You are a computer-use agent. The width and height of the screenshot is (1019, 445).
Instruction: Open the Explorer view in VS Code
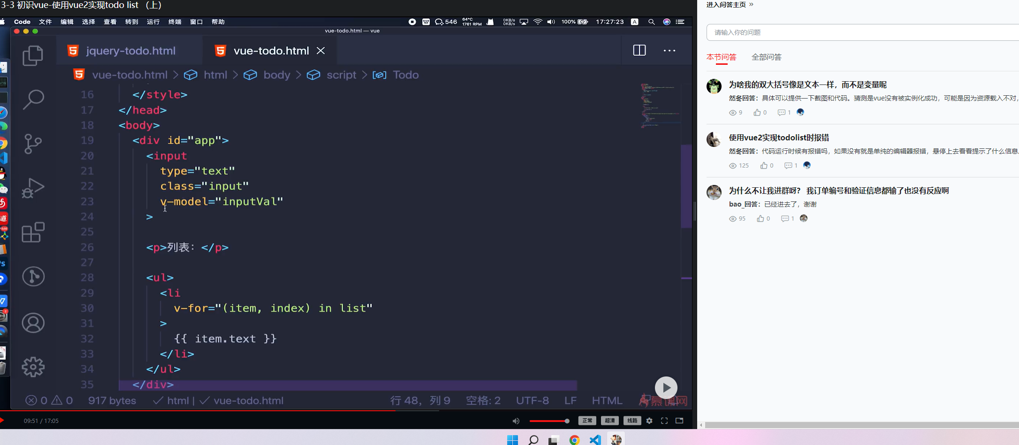(33, 55)
